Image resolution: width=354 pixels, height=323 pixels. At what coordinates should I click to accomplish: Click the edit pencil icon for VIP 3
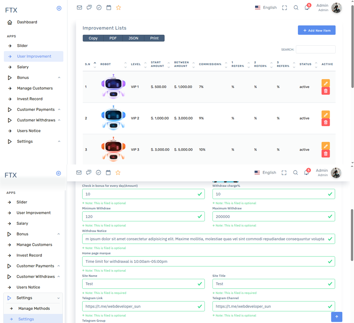point(325,146)
